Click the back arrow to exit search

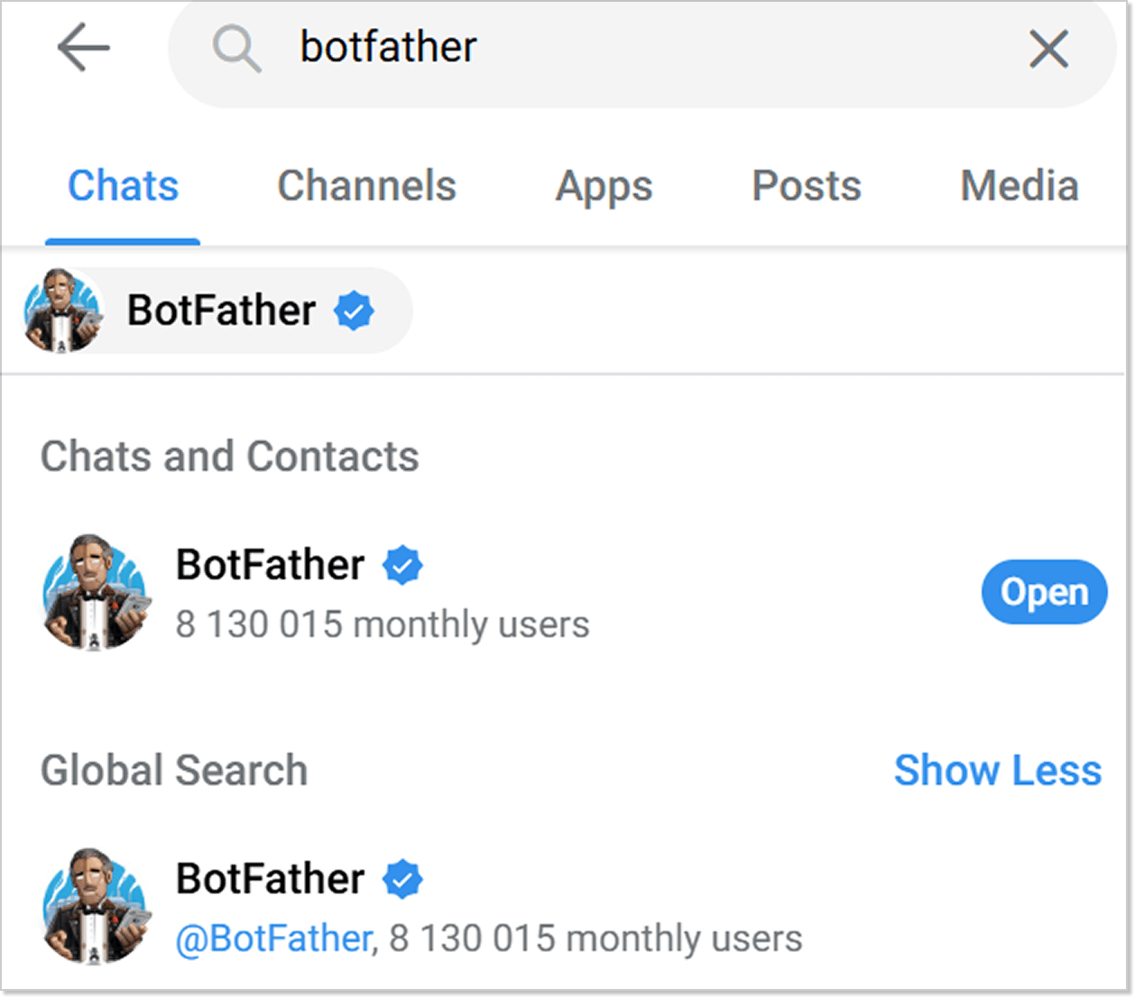83,47
